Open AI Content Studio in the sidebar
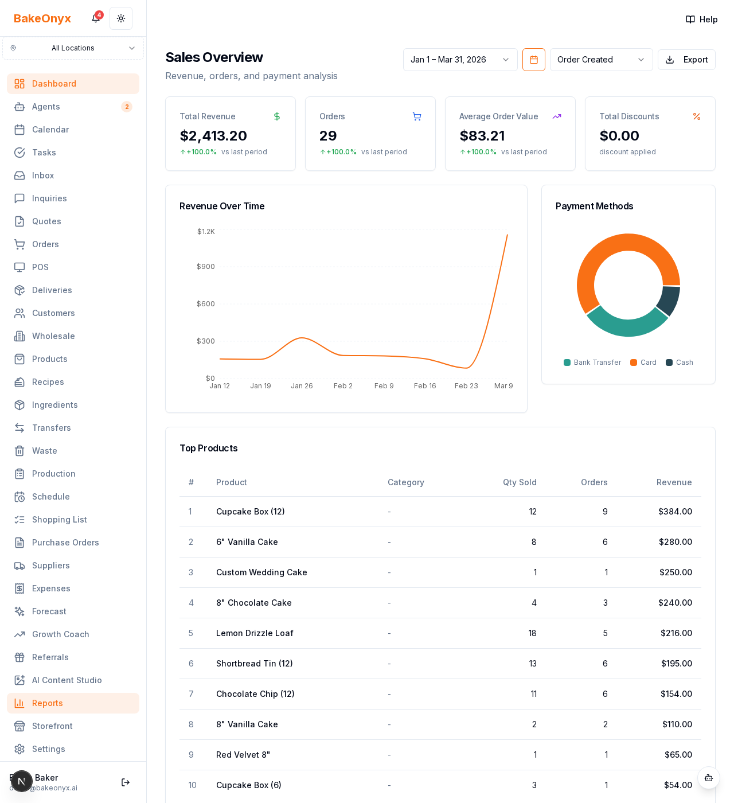734x803 pixels. tap(73, 680)
